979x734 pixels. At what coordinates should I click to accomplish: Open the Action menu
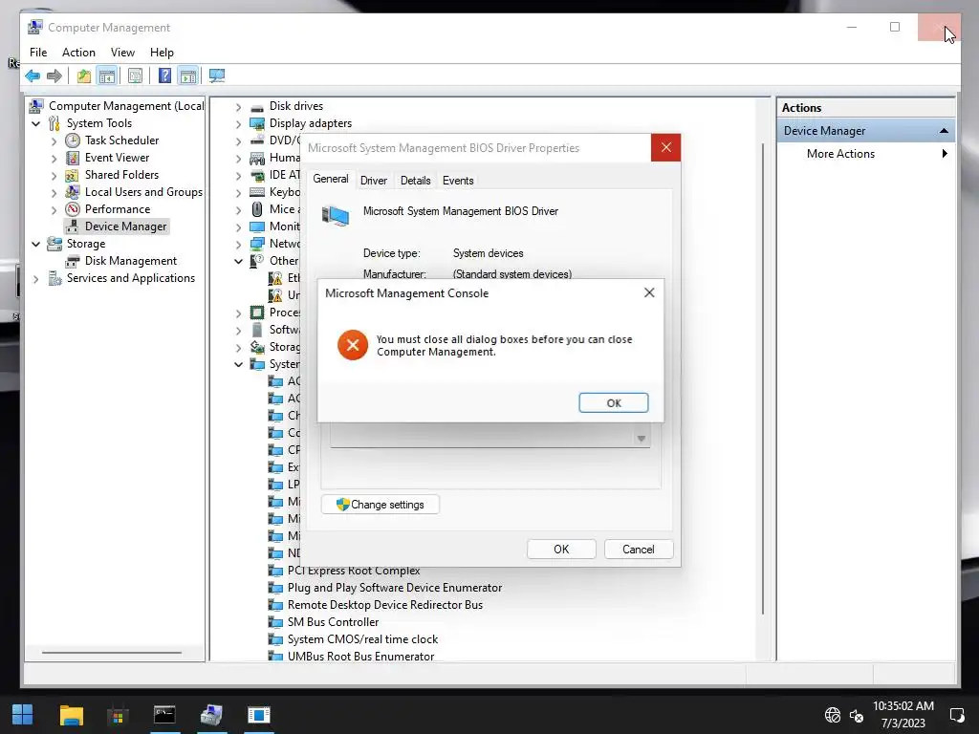pos(78,53)
